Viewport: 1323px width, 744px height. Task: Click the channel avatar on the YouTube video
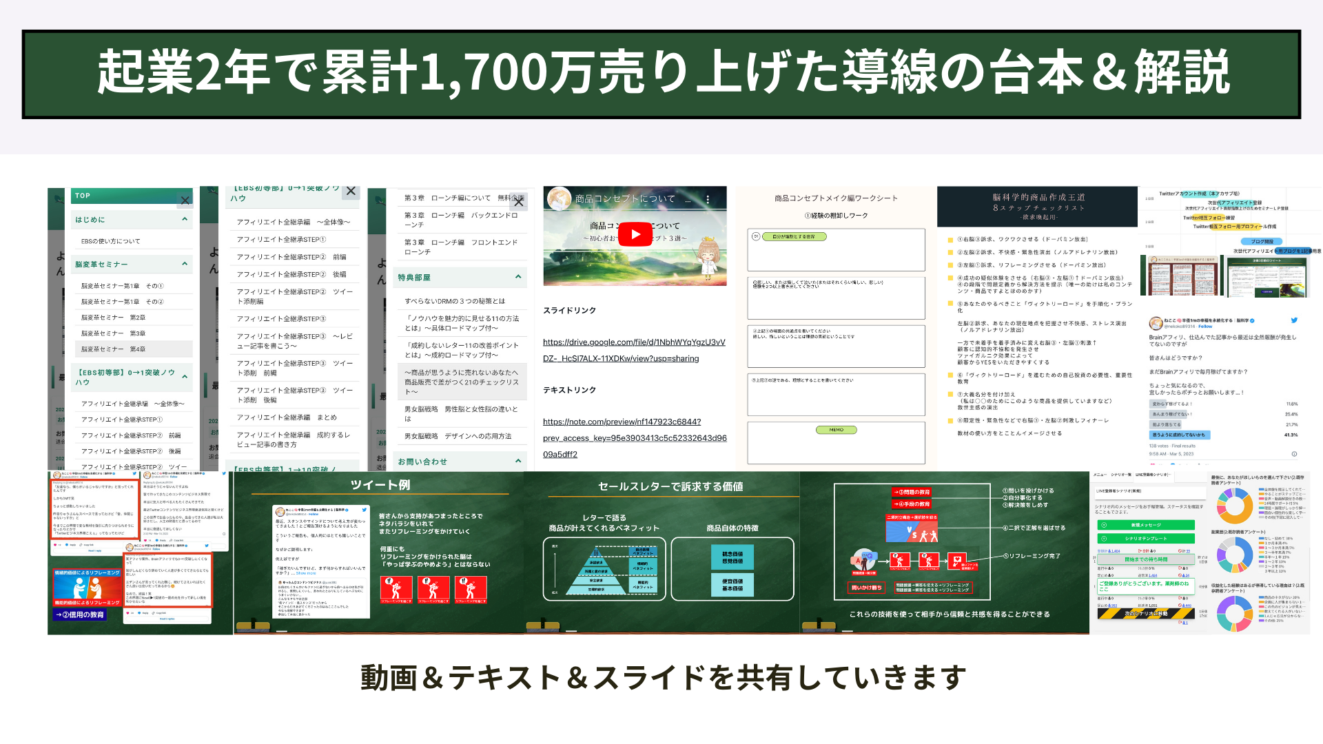click(x=560, y=198)
